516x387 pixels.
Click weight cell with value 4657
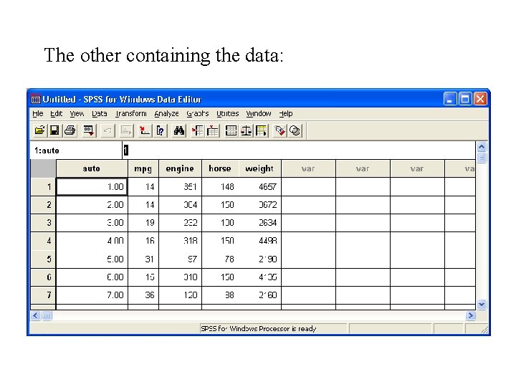(x=259, y=187)
